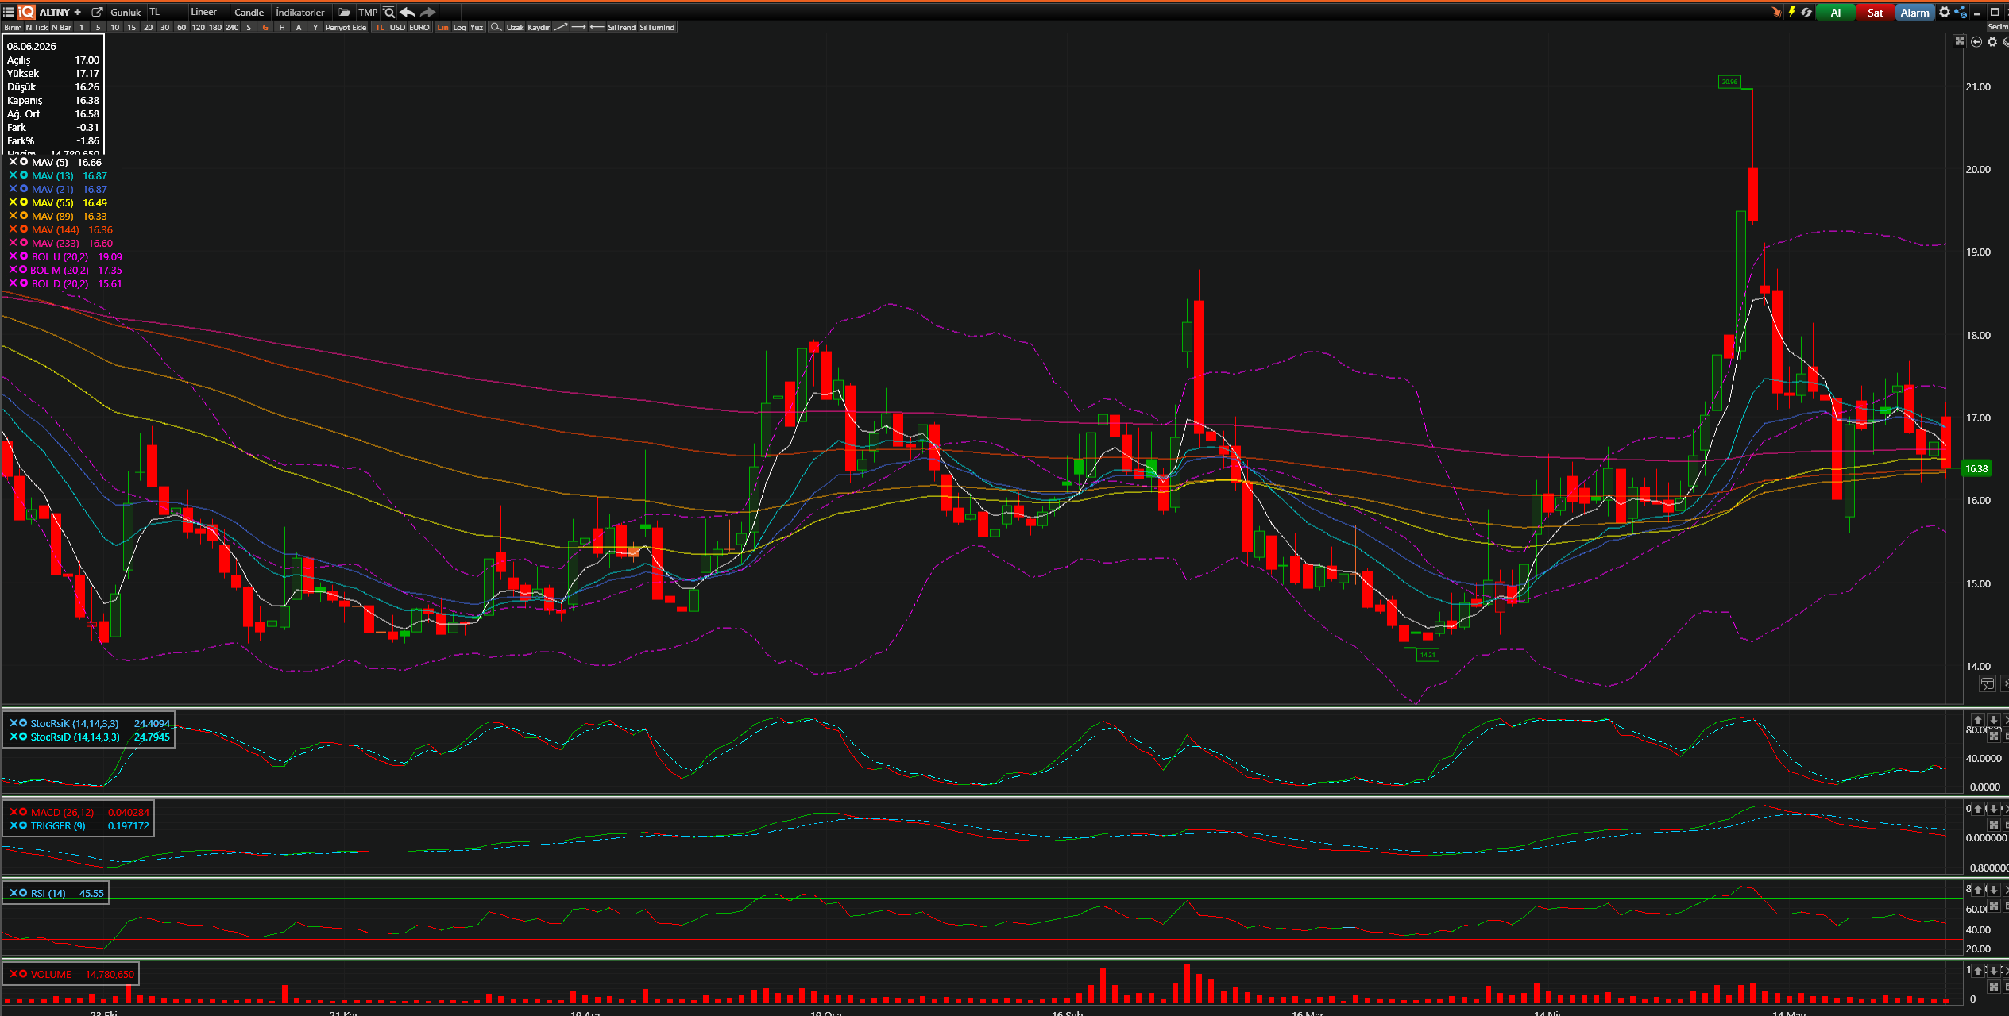Click the scroll-to-latest icon near 14.00
This screenshot has width=2009, height=1016.
1987,684
